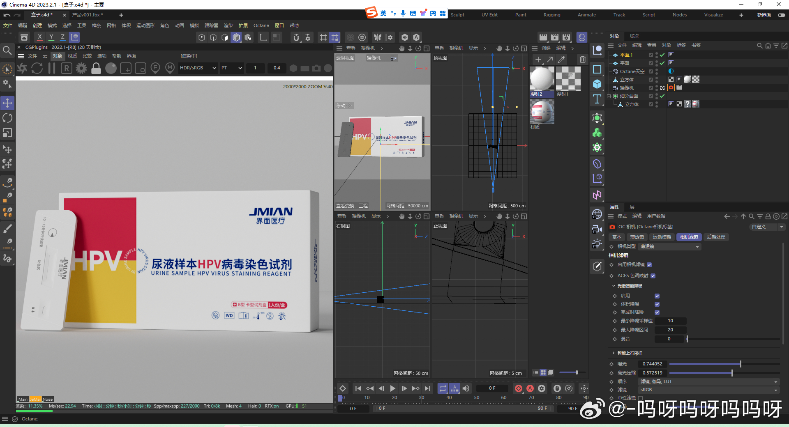Open the 后期处理 tab
The image size is (789, 427).
pos(716,237)
